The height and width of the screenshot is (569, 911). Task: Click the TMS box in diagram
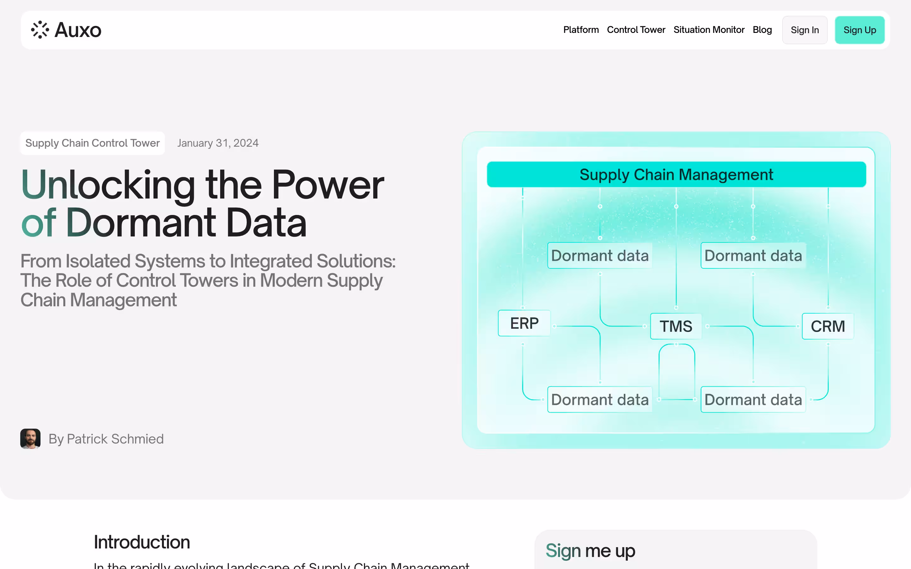coord(676,326)
